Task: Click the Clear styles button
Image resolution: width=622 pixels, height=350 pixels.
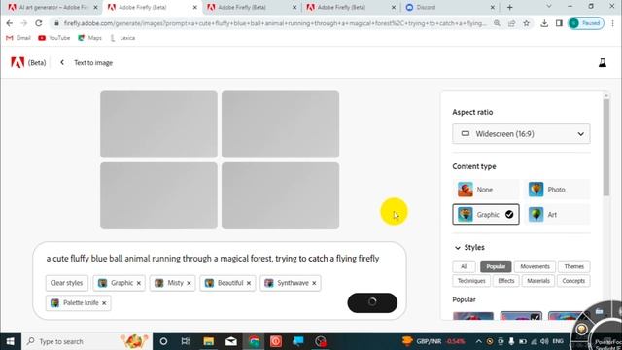Action: point(67,283)
